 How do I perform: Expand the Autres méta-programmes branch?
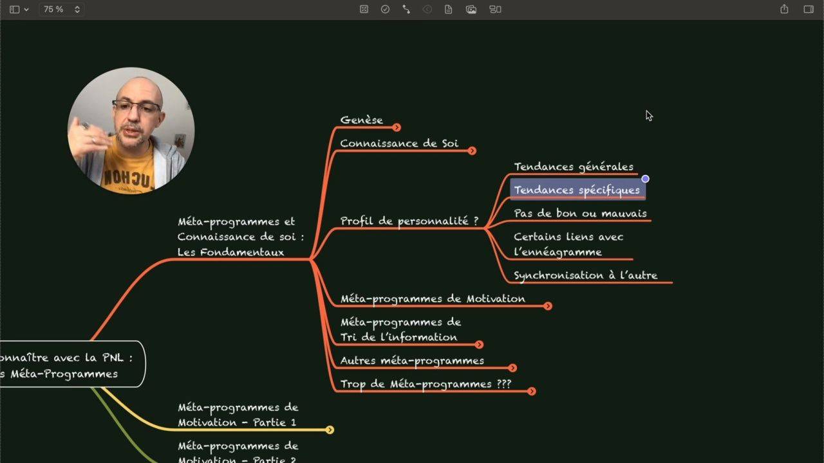click(512, 368)
